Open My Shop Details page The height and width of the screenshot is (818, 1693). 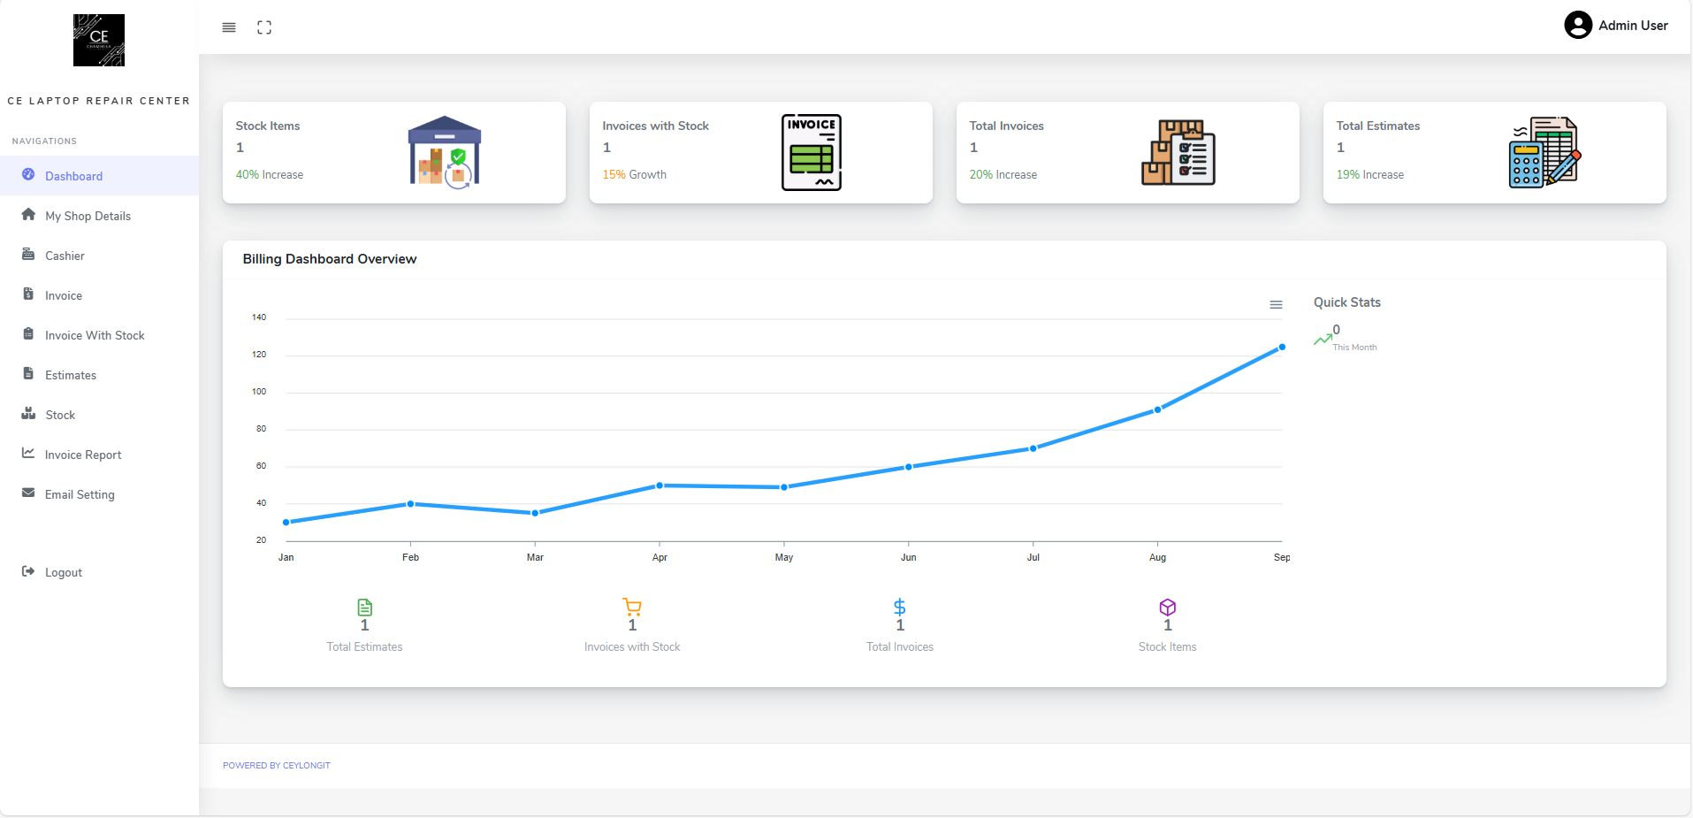point(88,215)
